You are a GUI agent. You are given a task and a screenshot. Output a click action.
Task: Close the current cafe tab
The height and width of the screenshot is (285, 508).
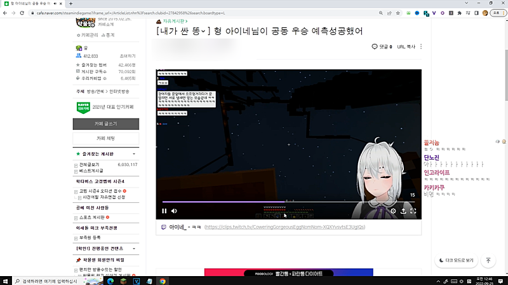(x=60, y=4)
